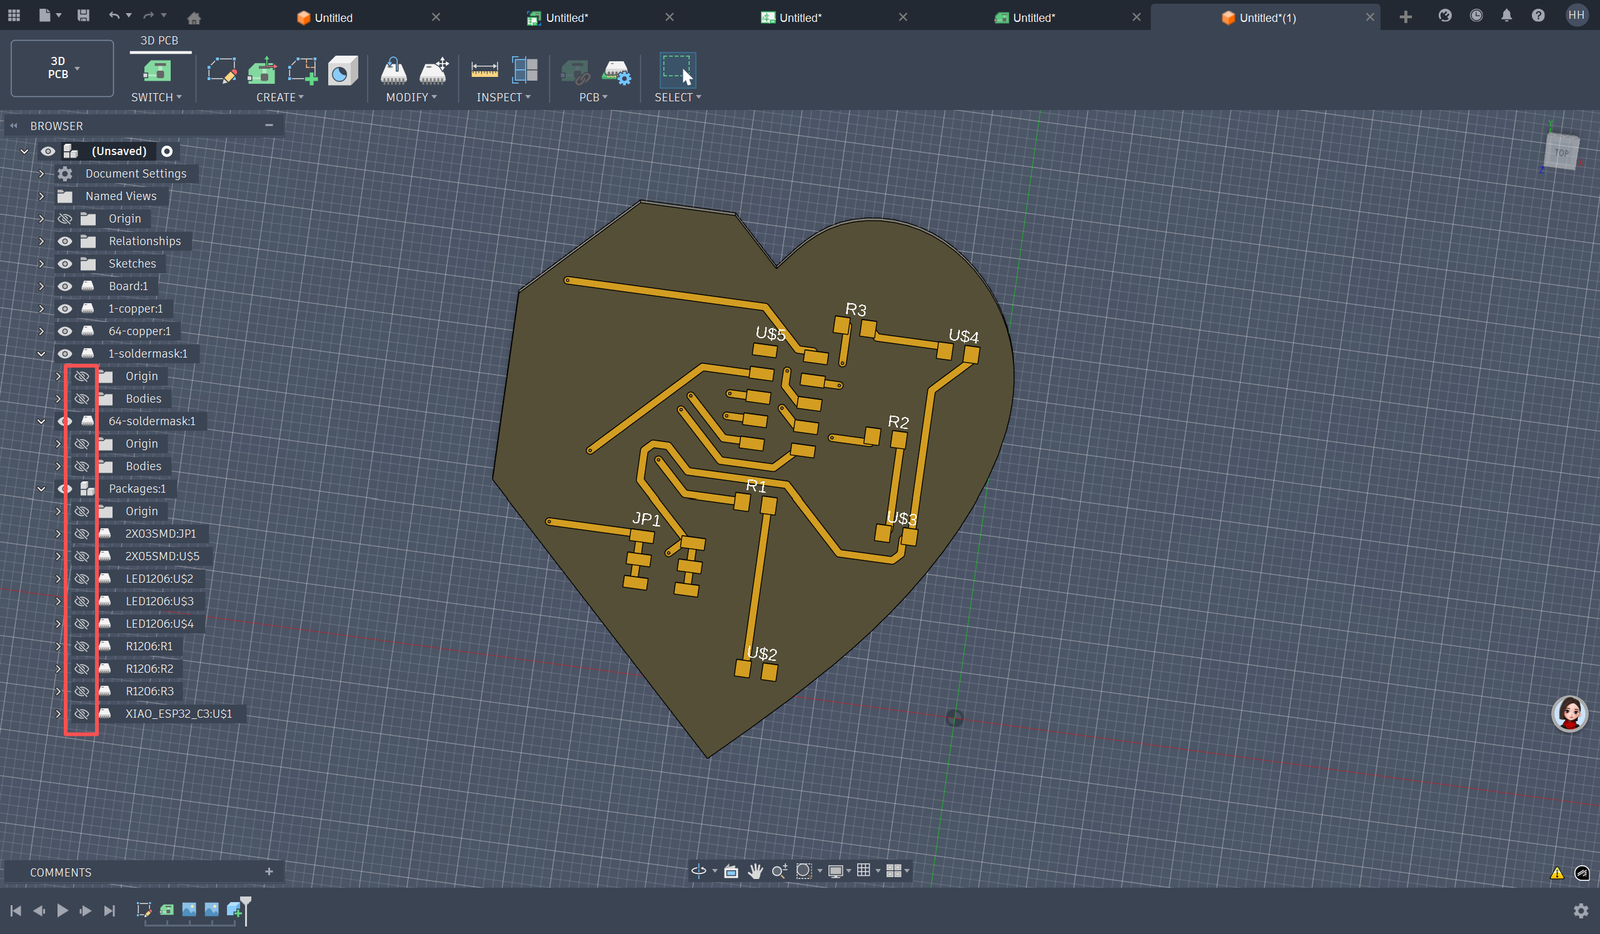
Task: Click the Section Analysis icon
Action: coord(525,71)
